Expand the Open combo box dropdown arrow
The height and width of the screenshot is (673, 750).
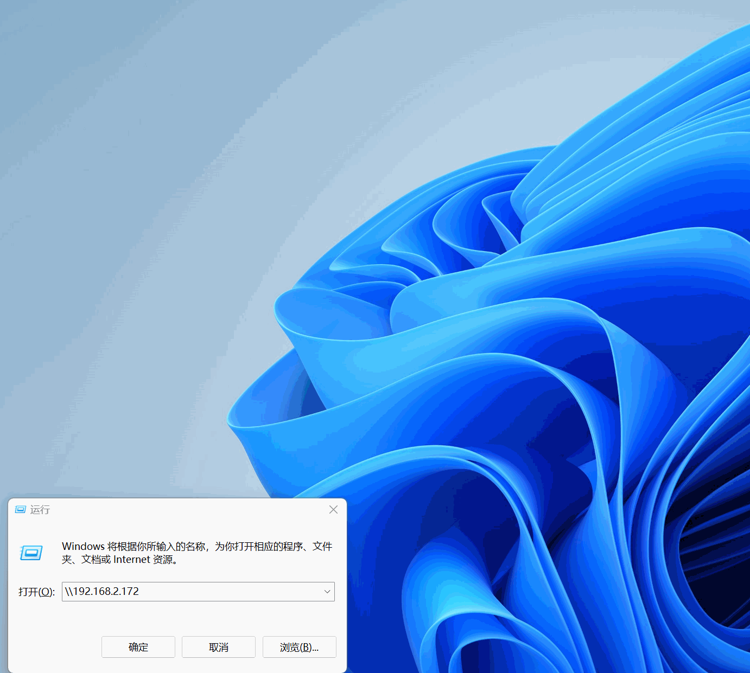(x=327, y=592)
